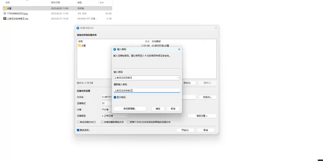
Task: Open the 压缩格式 dropdown showing 7Z
Action: click(107, 103)
